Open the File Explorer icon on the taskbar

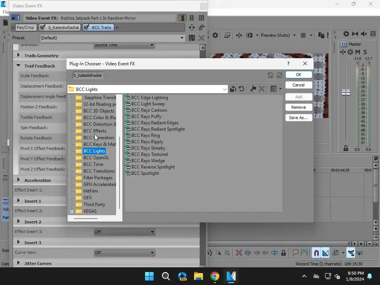pyautogui.click(x=198, y=276)
